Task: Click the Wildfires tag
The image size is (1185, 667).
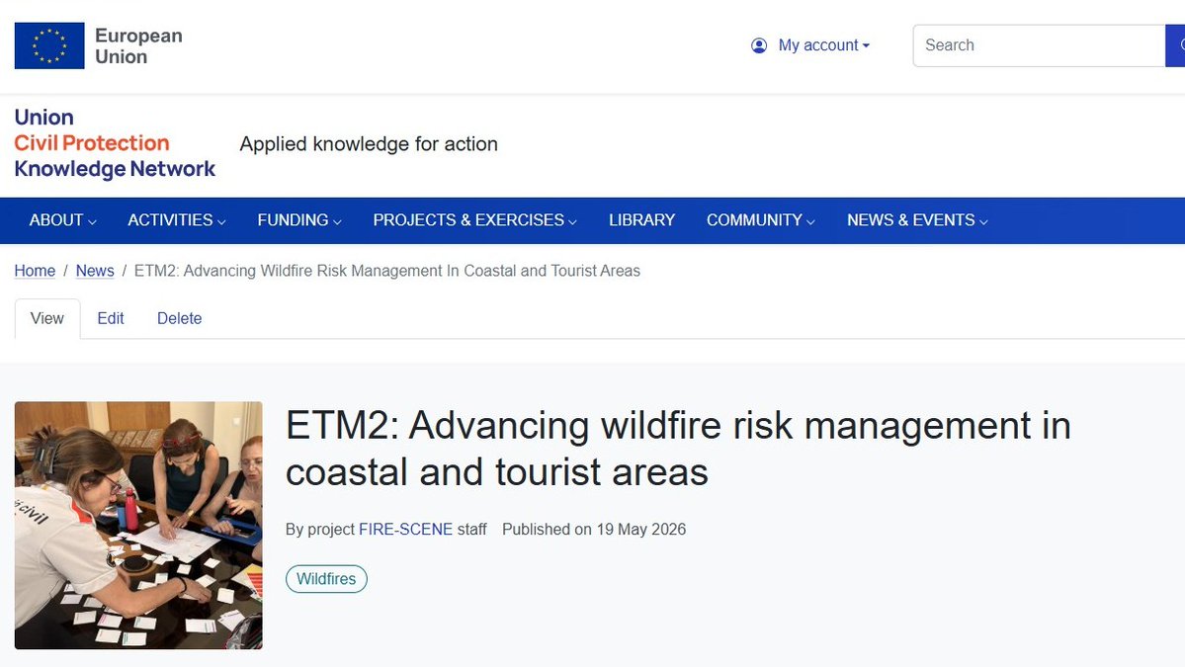Action: pyautogui.click(x=326, y=579)
